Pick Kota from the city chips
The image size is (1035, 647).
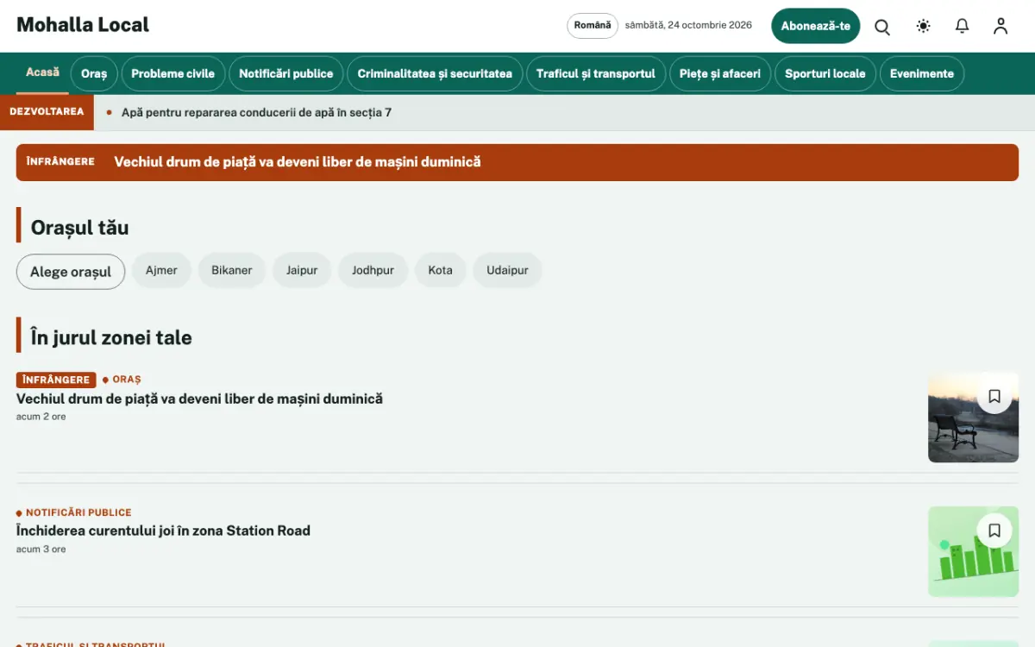coord(440,270)
